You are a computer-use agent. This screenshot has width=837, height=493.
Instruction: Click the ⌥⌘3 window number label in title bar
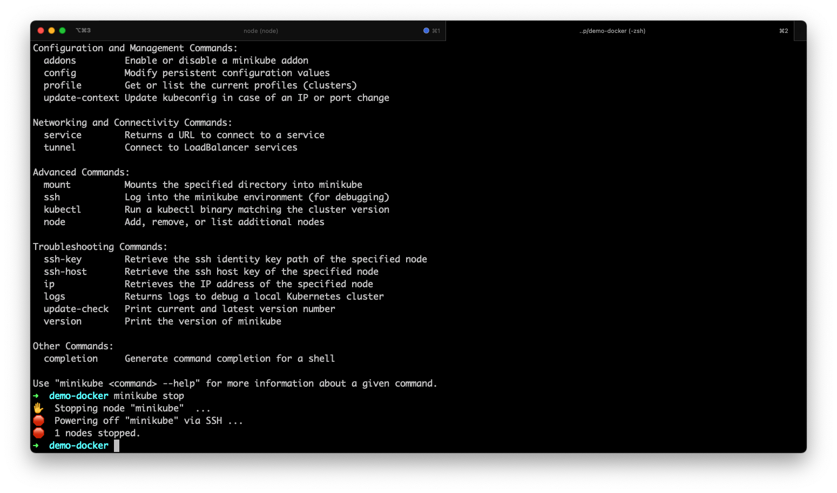click(83, 31)
